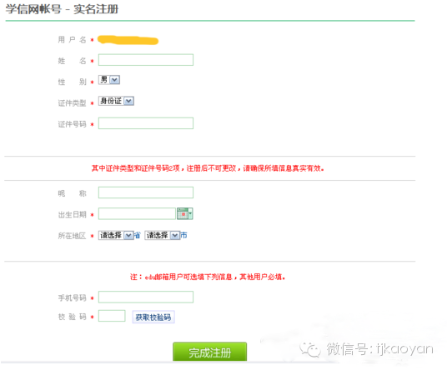
Task: Click the 完成注册 finish registration button
Action: [210, 352]
